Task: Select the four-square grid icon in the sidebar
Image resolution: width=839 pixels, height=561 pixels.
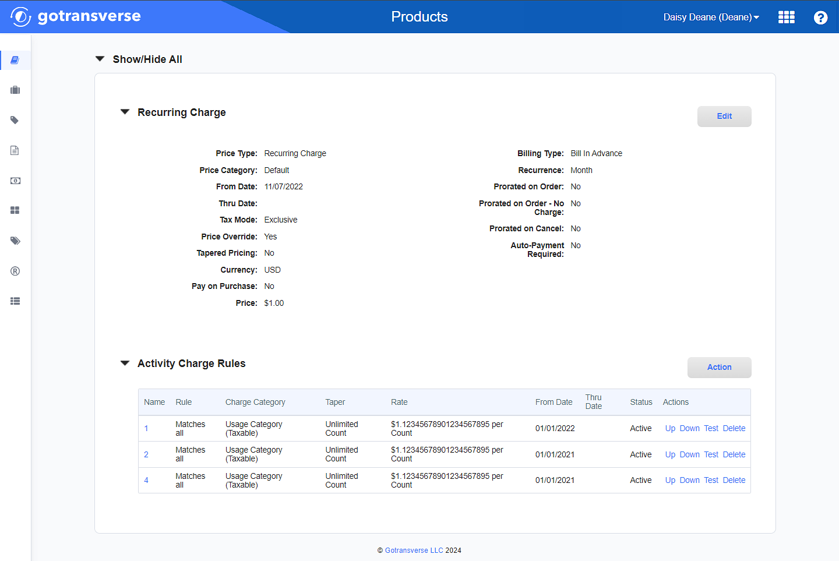Action: [15, 210]
